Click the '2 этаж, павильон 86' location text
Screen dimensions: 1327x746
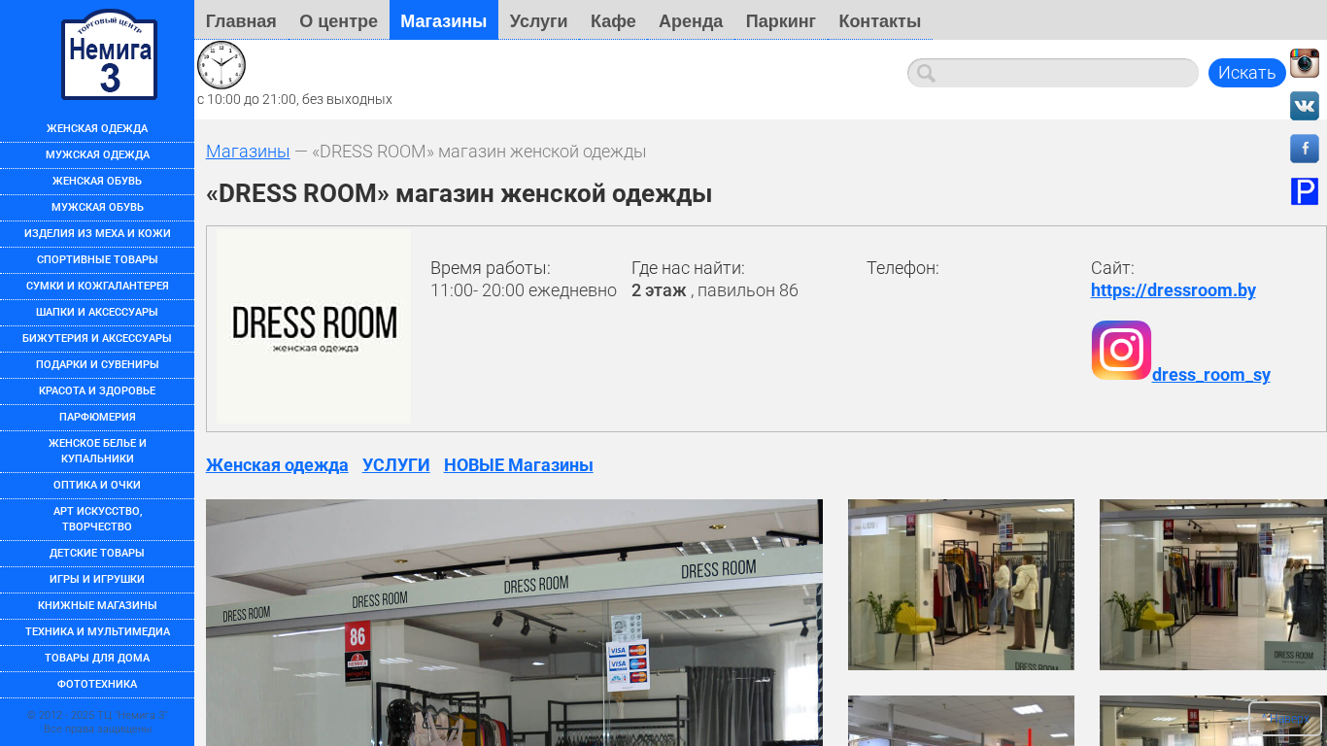point(715,290)
